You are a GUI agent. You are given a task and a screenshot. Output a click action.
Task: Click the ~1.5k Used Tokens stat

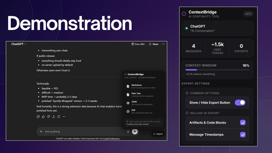[x=217, y=48]
